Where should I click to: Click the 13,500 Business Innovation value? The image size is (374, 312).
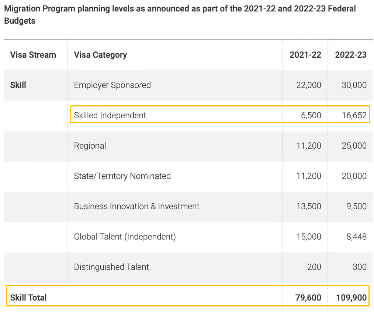coord(308,207)
